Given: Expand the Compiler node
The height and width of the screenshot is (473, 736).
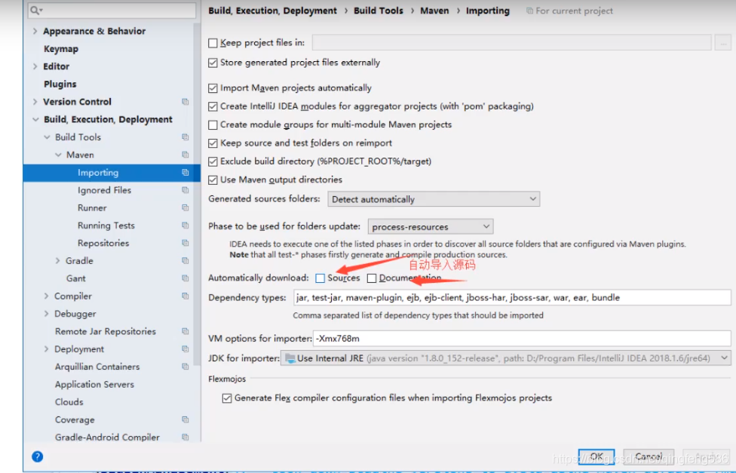Looking at the screenshot, I should pyautogui.click(x=47, y=296).
